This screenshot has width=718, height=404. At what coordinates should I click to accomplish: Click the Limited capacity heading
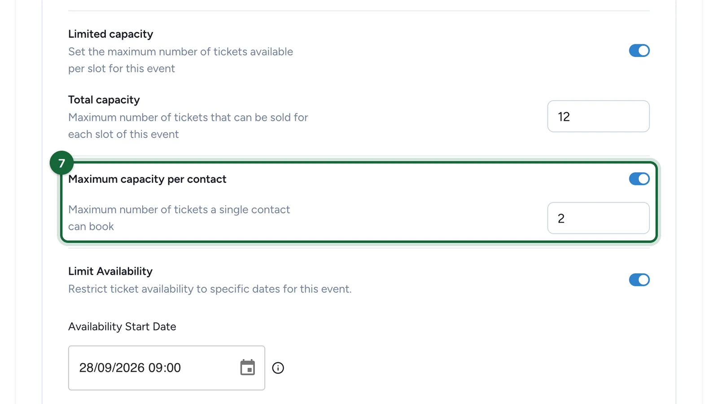coord(110,34)
